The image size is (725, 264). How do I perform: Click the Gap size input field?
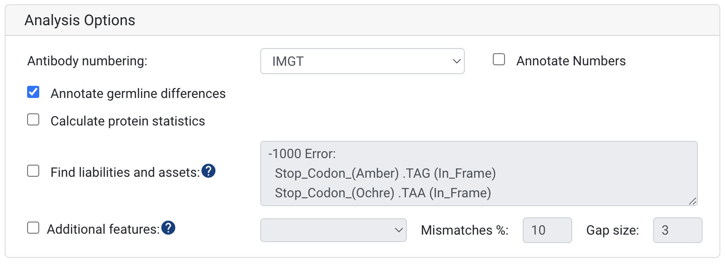(677, 230)
